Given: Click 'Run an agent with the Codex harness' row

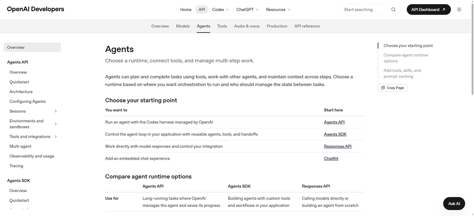Looking at the screenshot, I should (x=159, y=122).
